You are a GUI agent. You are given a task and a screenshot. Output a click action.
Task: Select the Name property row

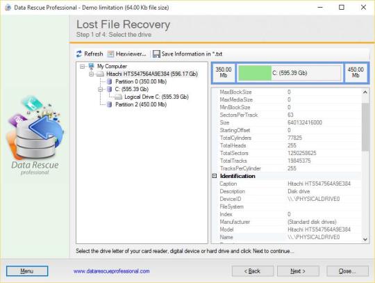287,237
